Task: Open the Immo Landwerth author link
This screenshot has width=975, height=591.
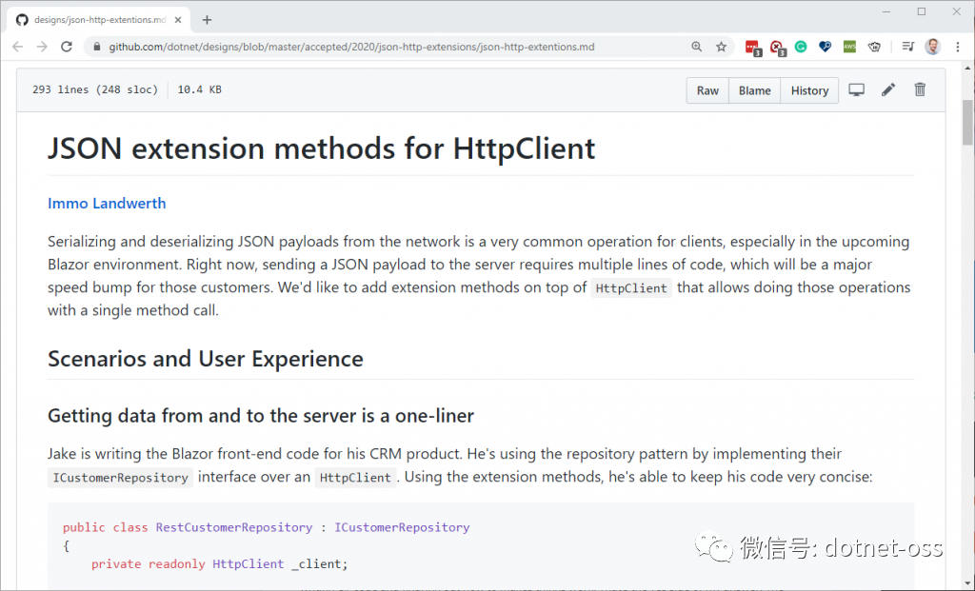Action: click(x=107, y=203)
